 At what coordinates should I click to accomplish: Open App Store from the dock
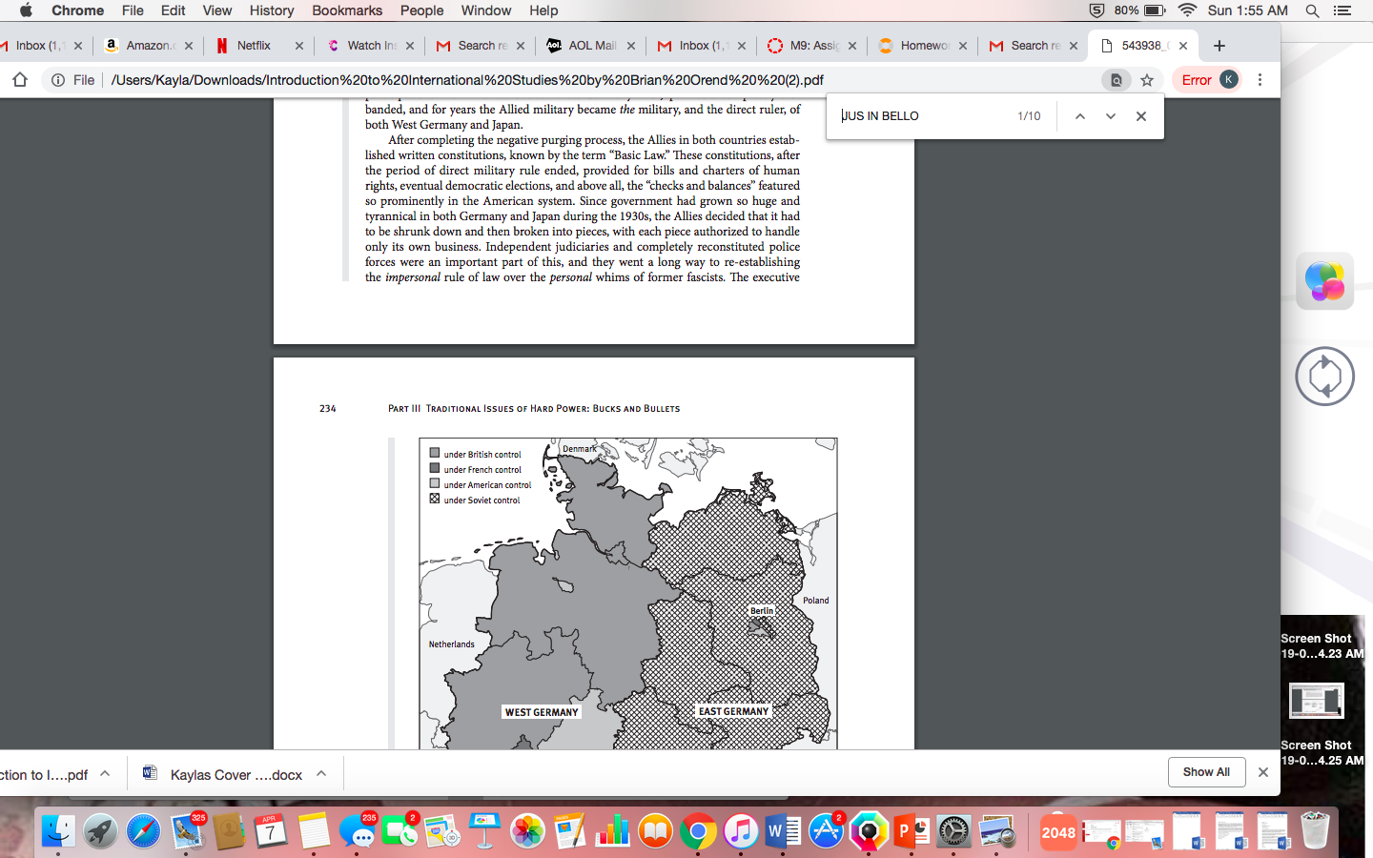point(826,832)
